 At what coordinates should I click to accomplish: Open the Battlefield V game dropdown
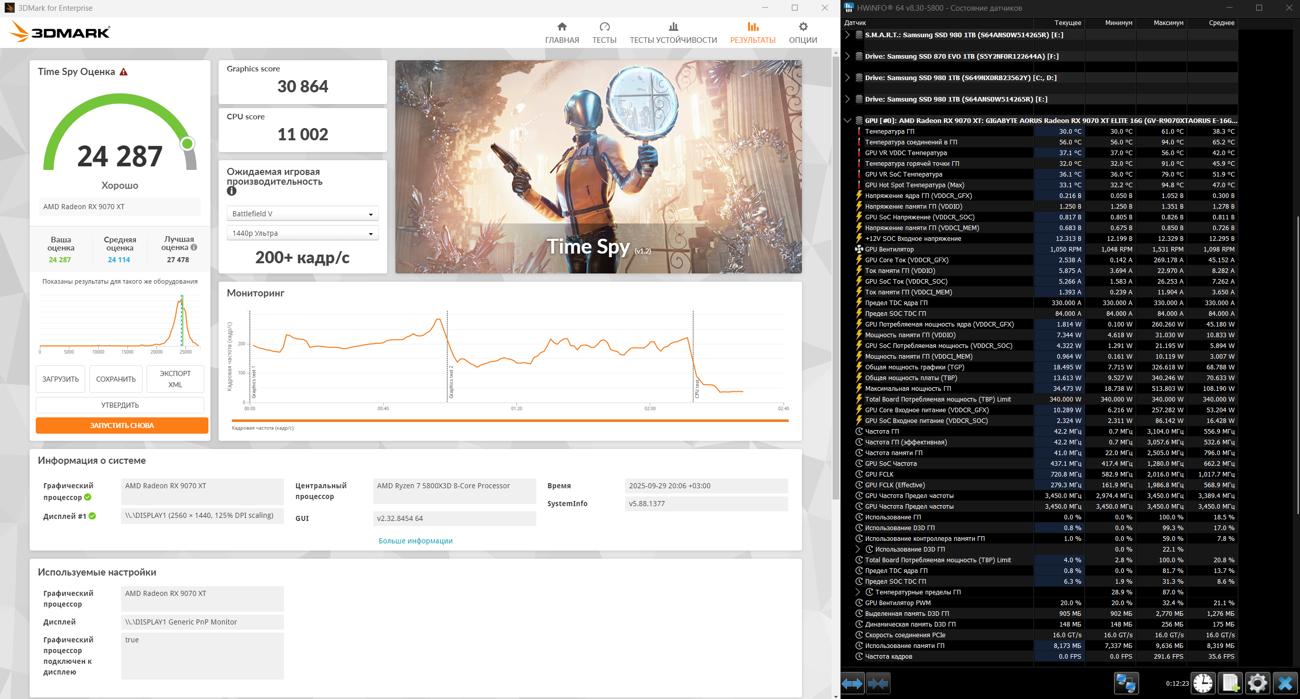click(302, 214)
